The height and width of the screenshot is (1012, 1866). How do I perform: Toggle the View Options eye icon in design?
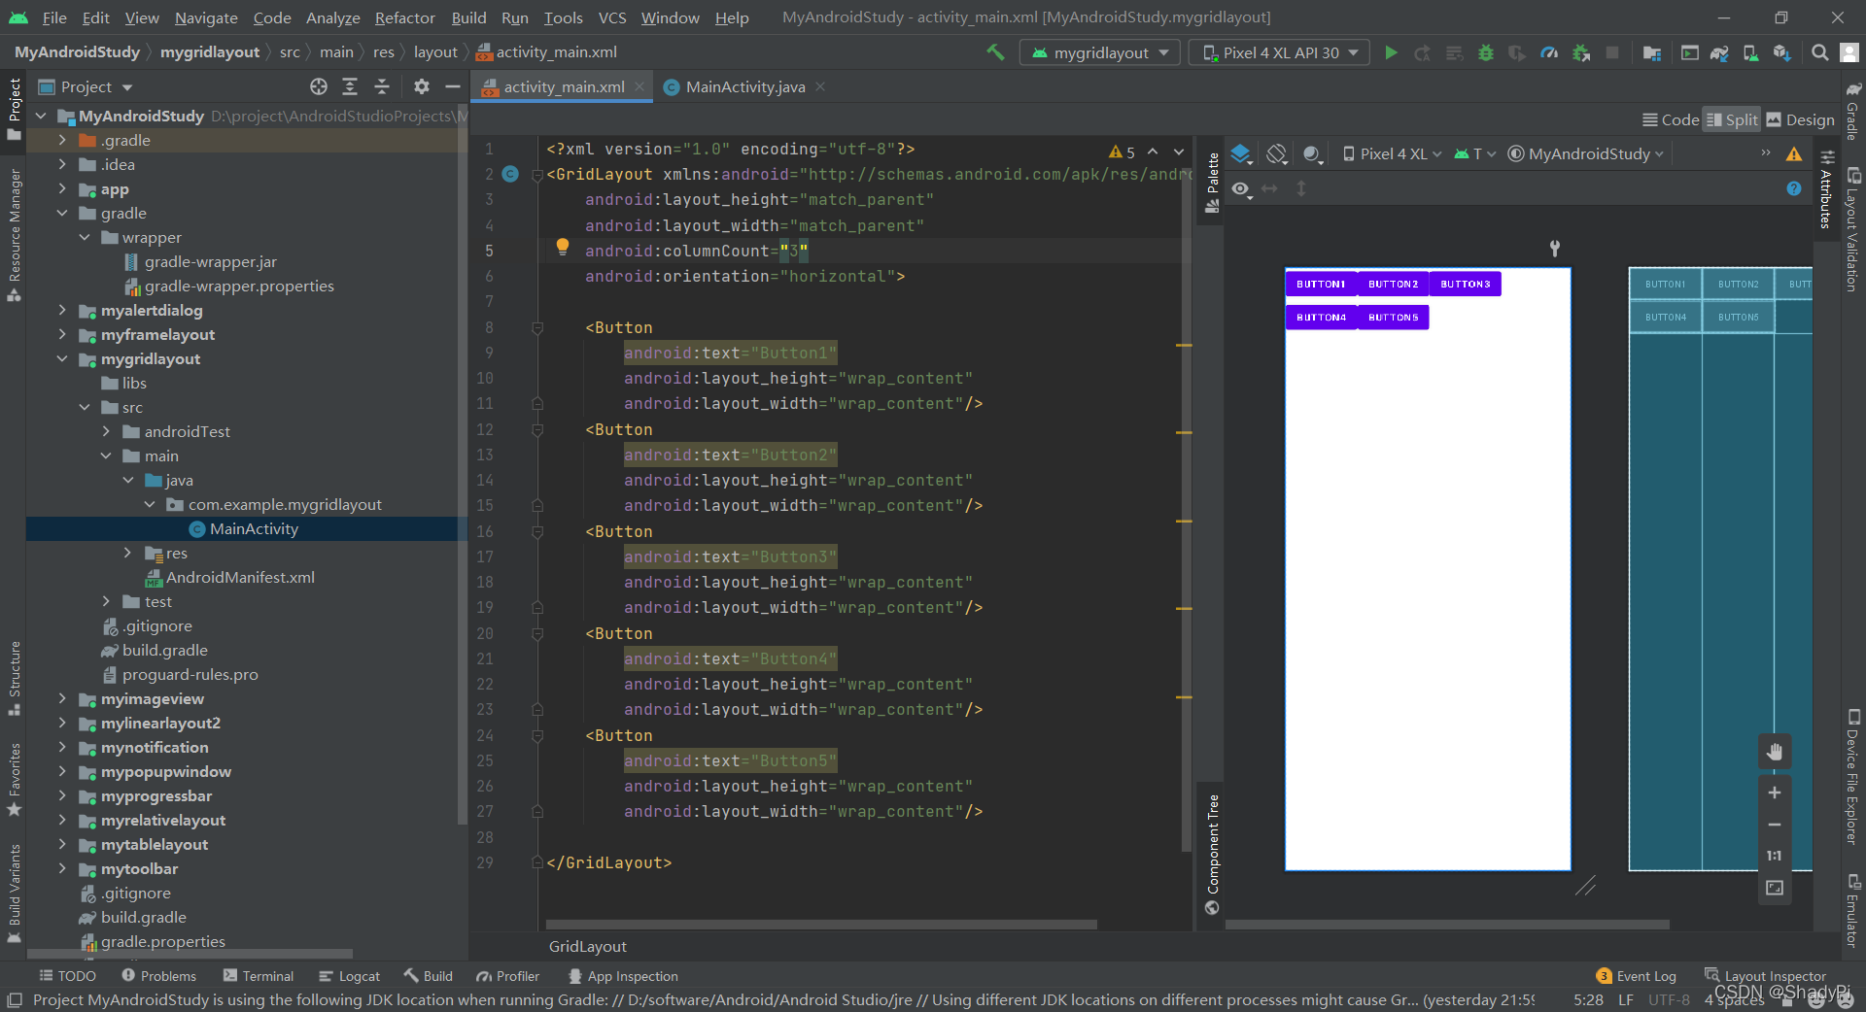tap(1241, 188)
